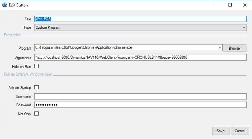This screenshot has width=252, height=139.
Task: Click the Arguments URL field
Action: (140, 57)
